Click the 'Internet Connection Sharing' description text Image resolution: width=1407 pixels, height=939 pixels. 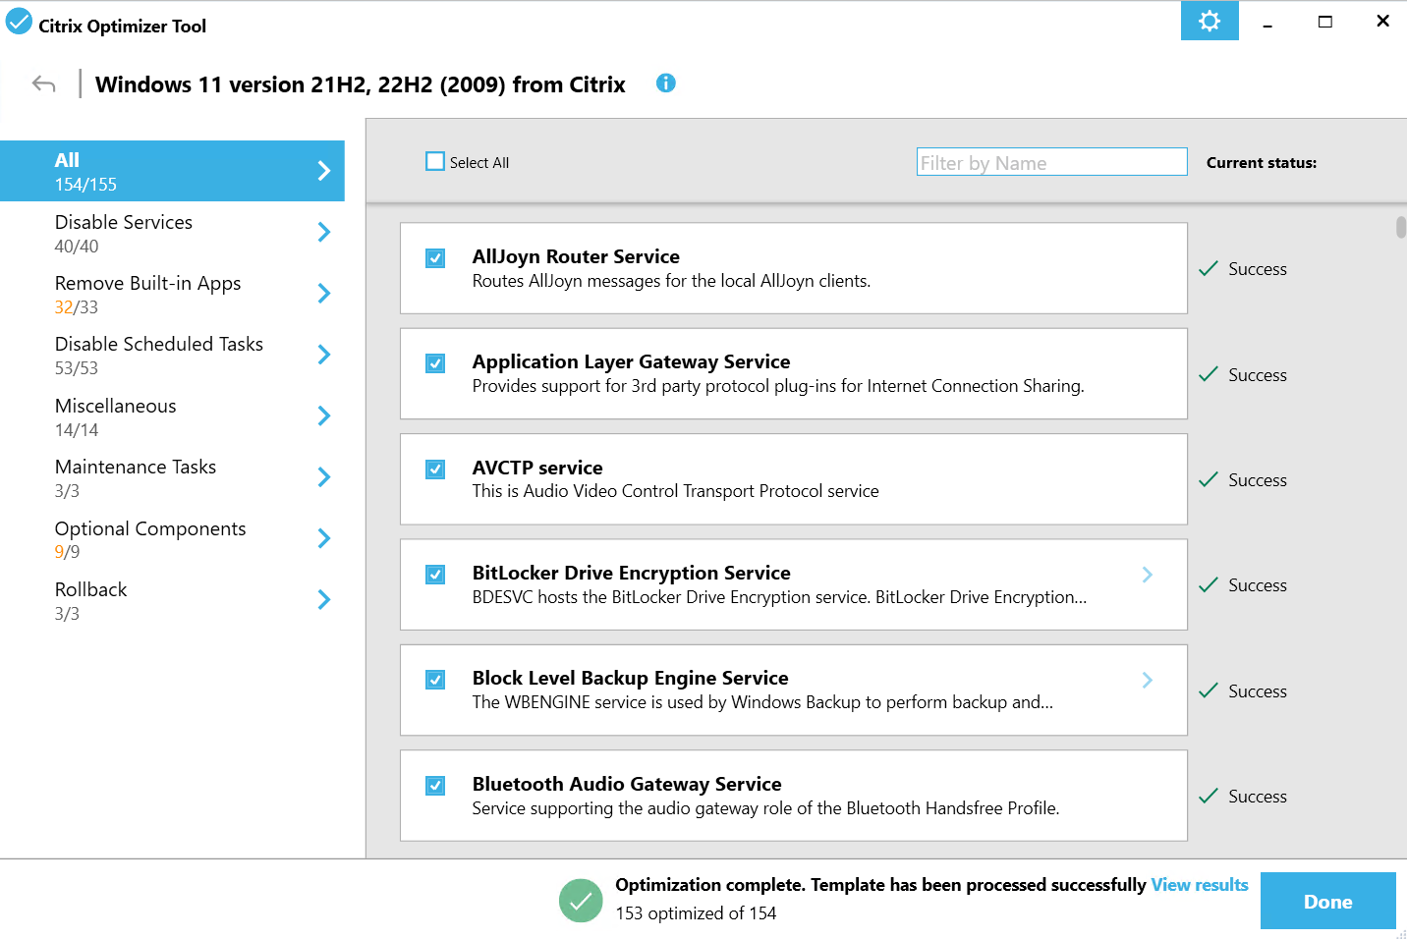pyautogui.click(x=778, y=386)
